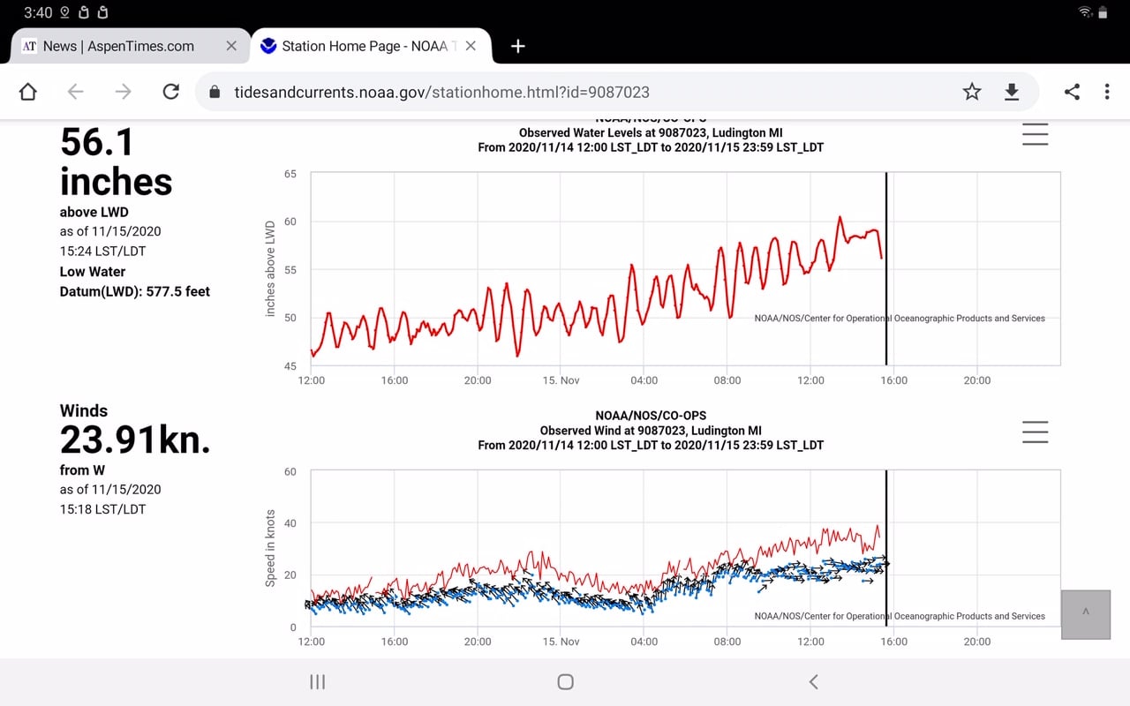The image size is (1130, 706).
Task: Reload the page with the refresh icon
Action: point(171,92)
